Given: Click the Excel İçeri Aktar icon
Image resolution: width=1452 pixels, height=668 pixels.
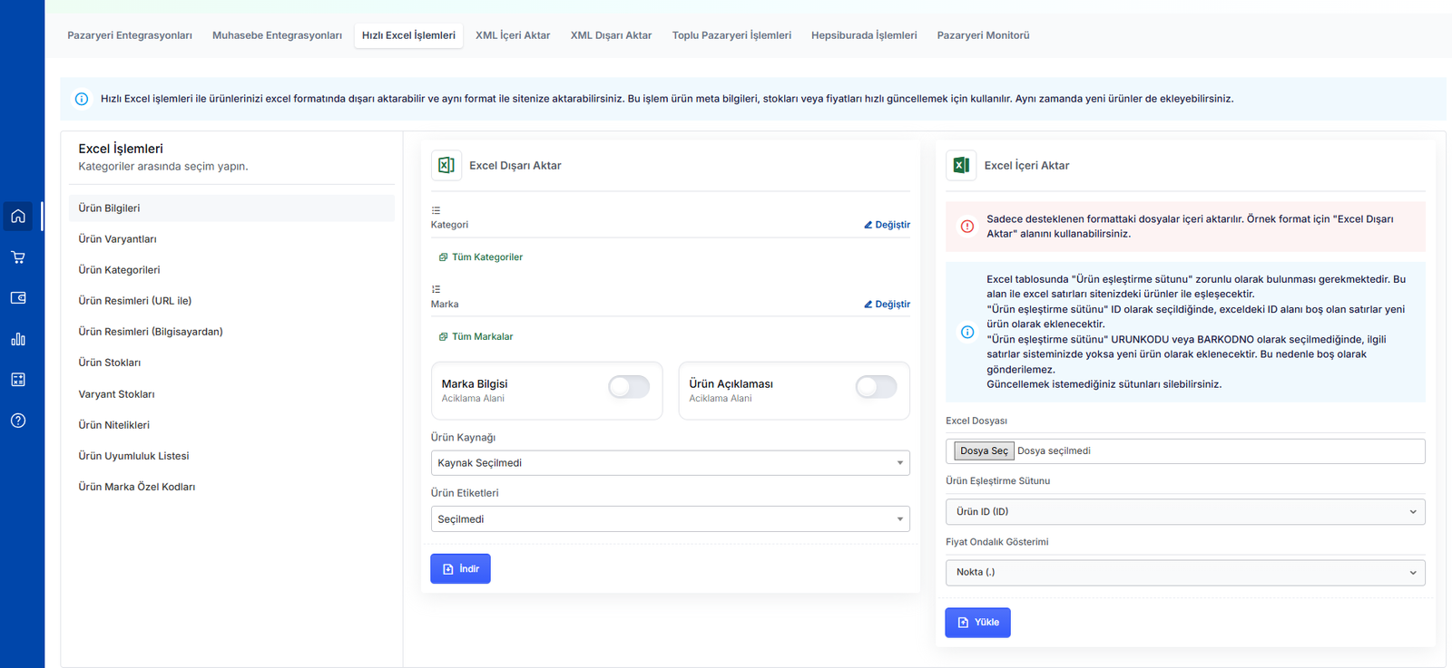Looking at the screenshot, I should coord(961,165).
